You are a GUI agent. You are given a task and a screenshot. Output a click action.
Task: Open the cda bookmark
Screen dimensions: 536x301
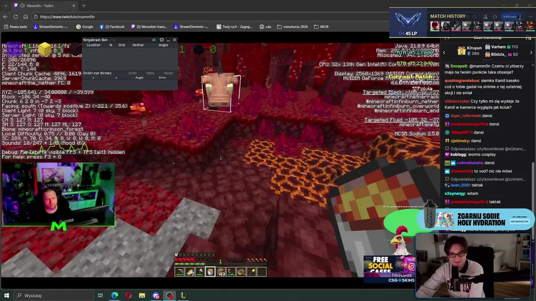tap(265, 27)
